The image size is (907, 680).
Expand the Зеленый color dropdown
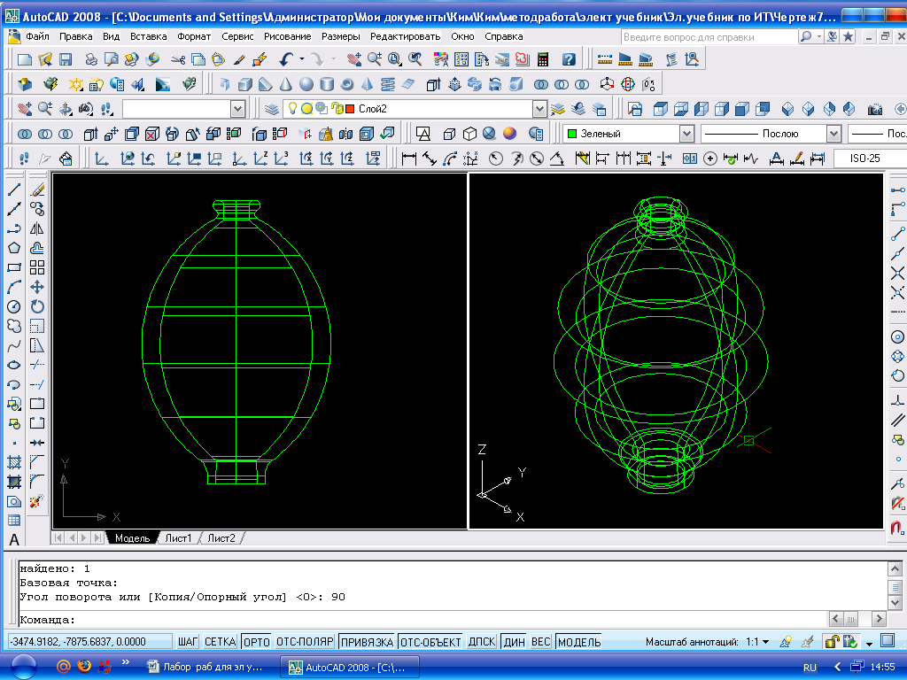coord(686,134)
